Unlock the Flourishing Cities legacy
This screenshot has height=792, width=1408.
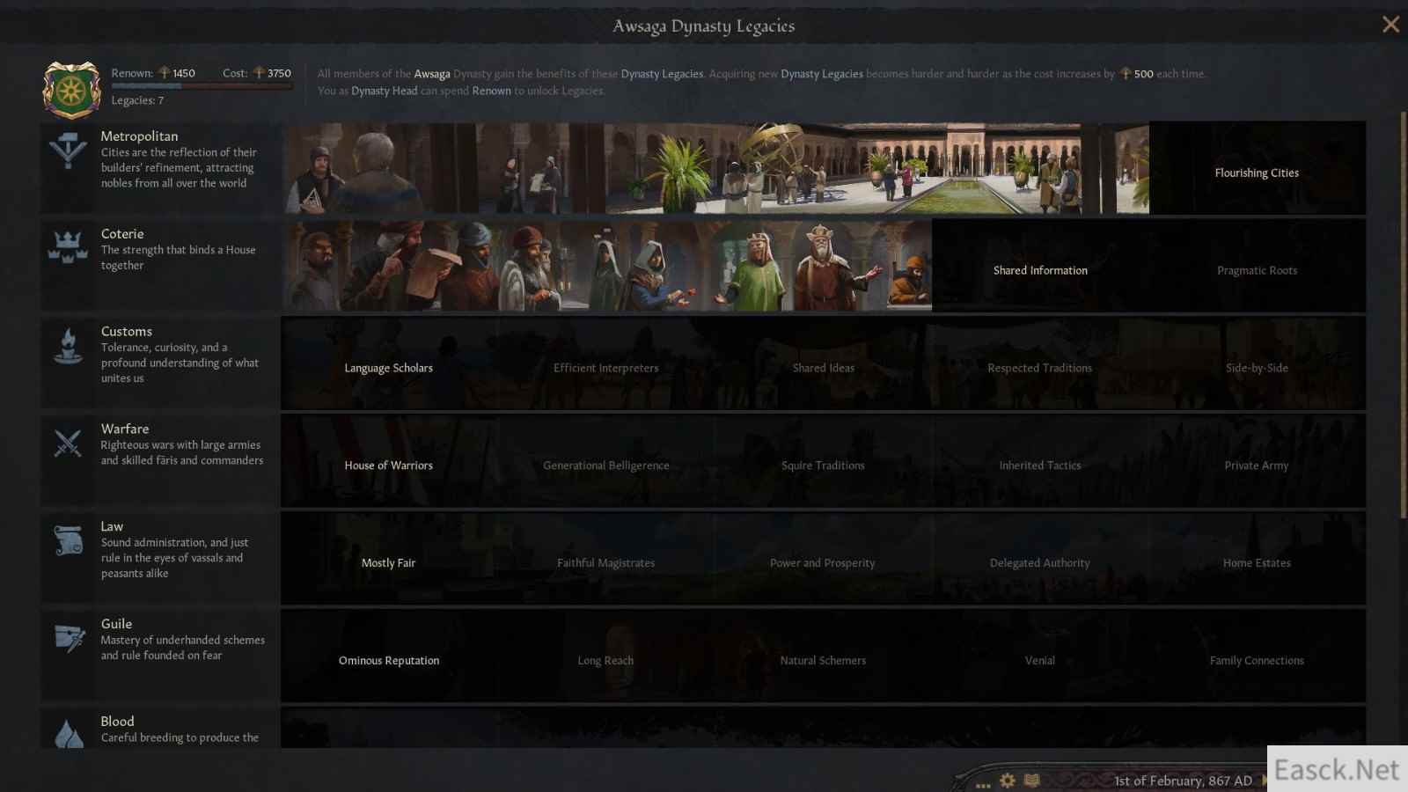coord(1257,172)
